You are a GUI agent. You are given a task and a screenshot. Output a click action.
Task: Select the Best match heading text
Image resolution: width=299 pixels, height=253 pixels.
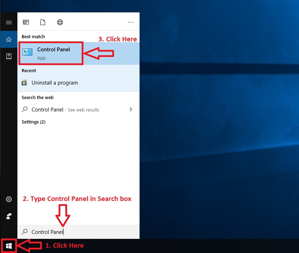pyautogui.click(x=33, y=36)
